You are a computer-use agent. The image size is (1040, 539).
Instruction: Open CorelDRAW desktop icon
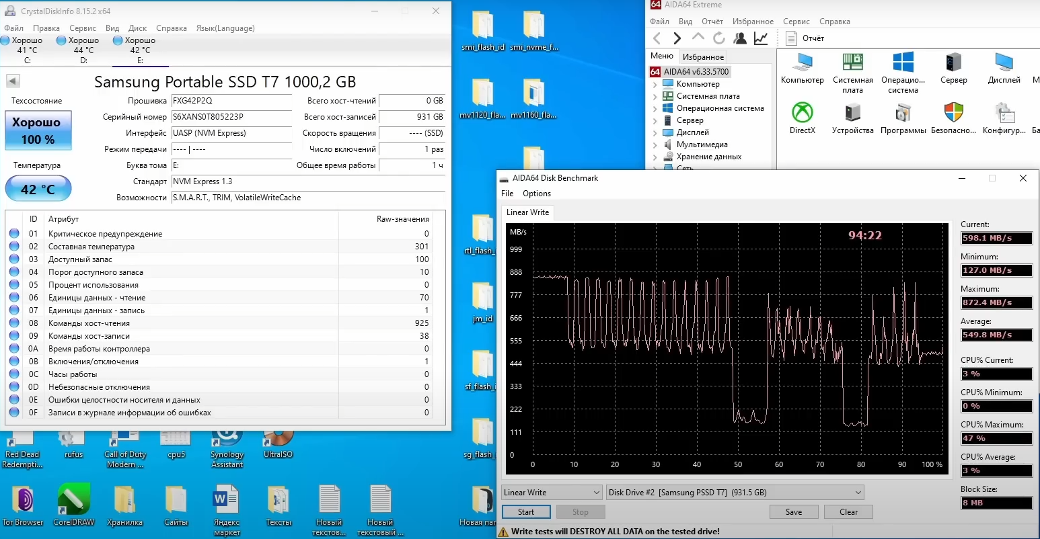point(74,505)
